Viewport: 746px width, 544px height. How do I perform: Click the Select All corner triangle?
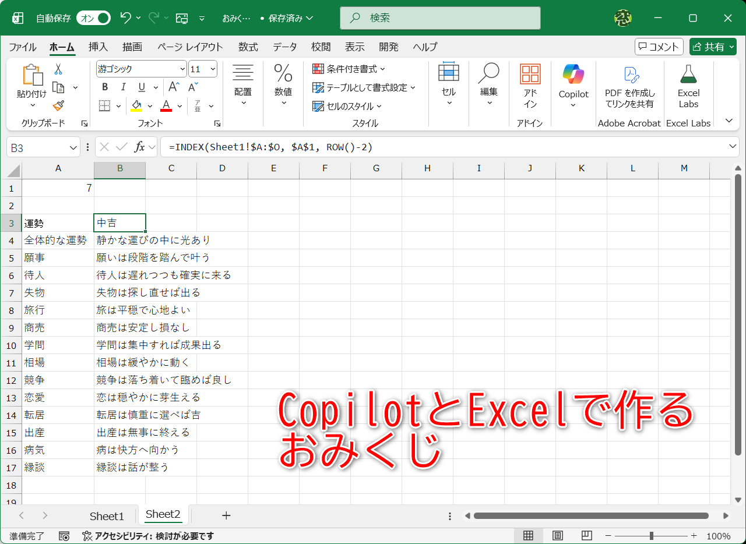click(14, 171)
